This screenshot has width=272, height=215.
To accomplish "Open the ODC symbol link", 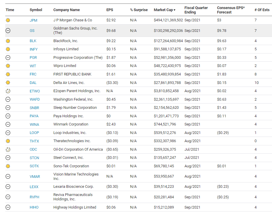I will (x=33, y=149).
